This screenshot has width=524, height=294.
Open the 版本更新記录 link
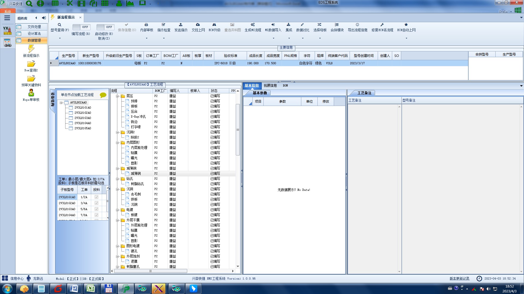click(459, 278)
